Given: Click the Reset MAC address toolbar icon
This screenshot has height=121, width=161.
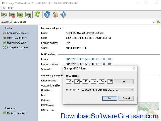Looking at the screenshot, I should [x=12, y=15].
